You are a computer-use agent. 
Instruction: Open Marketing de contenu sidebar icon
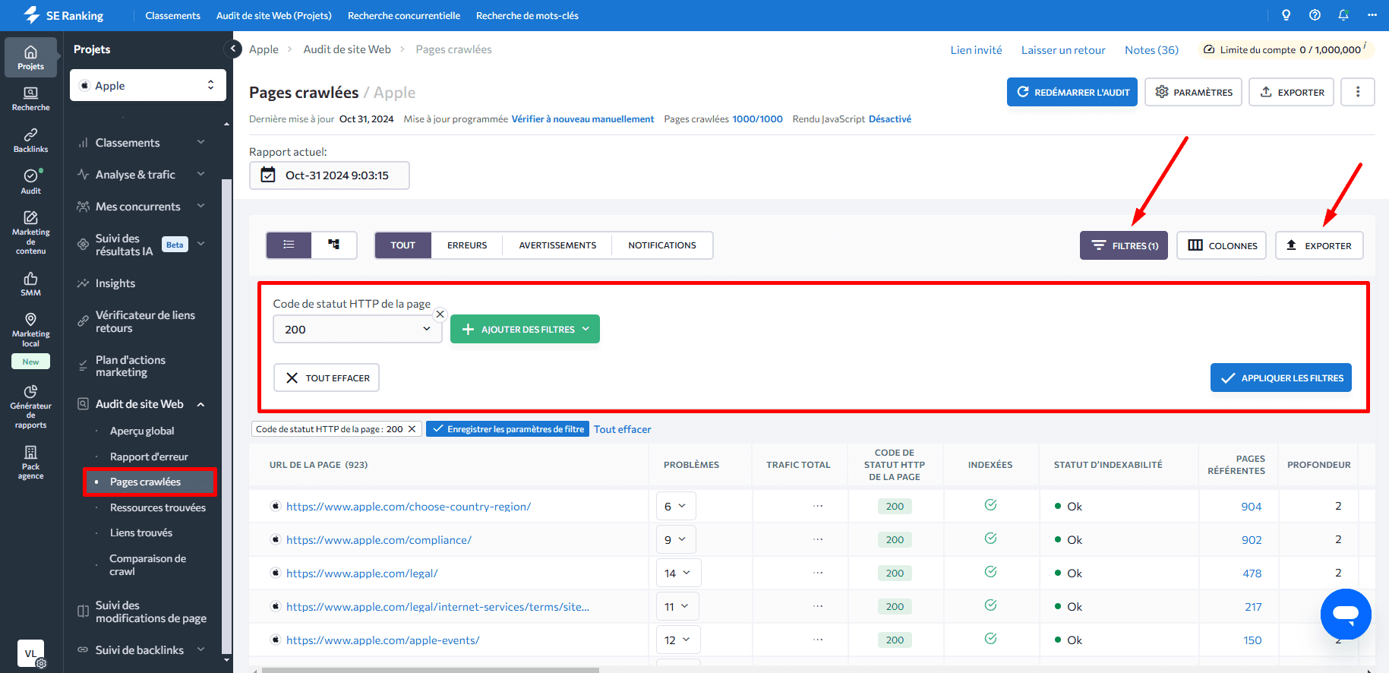30,232
